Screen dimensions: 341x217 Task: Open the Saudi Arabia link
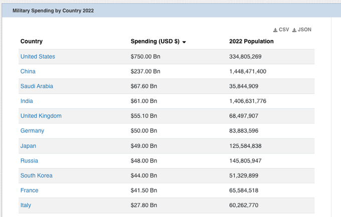(37, 86)
